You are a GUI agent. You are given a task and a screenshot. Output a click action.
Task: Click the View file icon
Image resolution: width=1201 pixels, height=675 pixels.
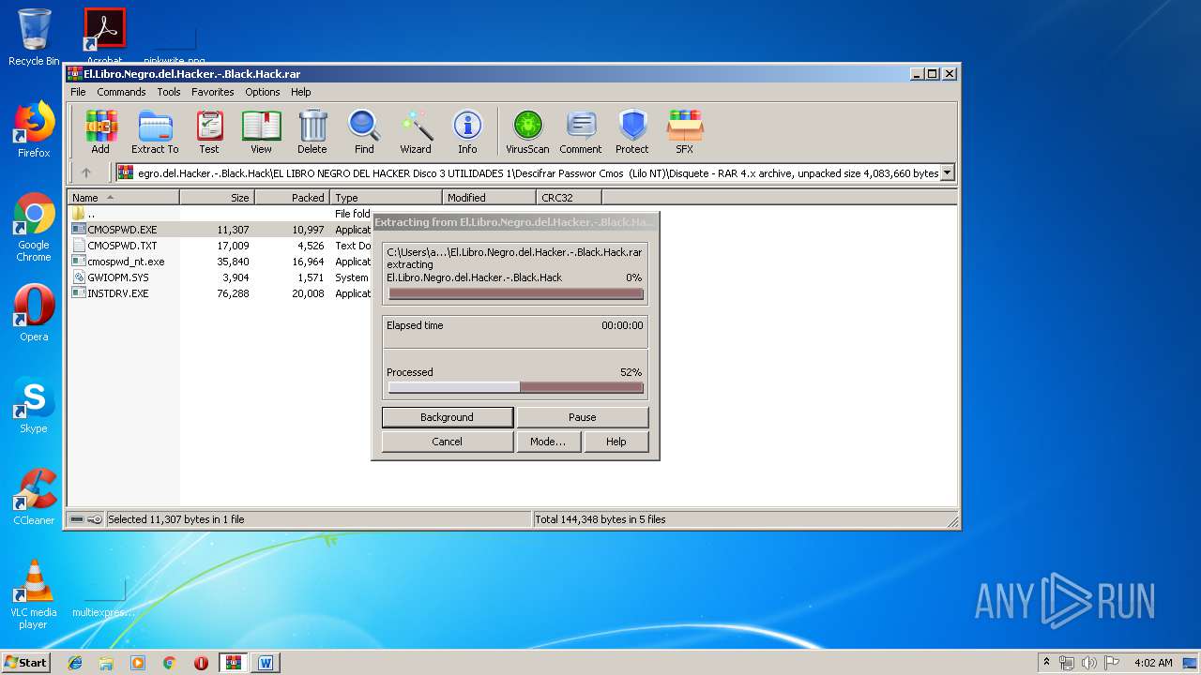(x=261, y=131)
